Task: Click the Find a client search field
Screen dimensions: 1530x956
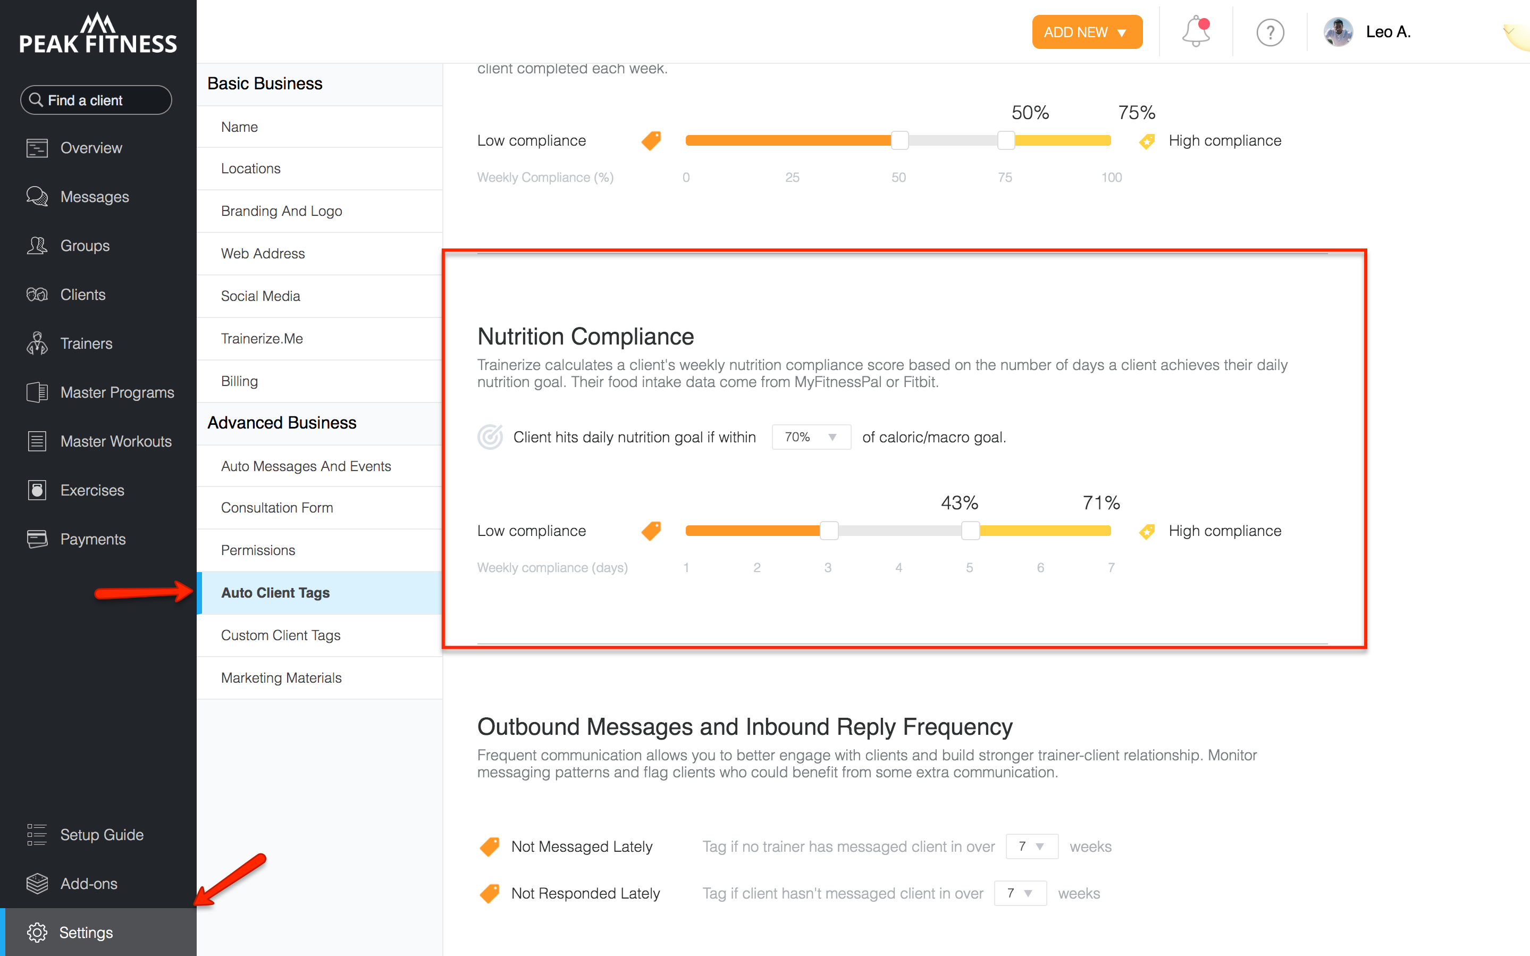Action: 96,100
